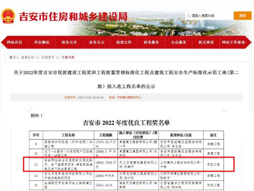254x191 pixels.
Task: Type in the 请输入搜索内容 search field
Action: [210, 16]
